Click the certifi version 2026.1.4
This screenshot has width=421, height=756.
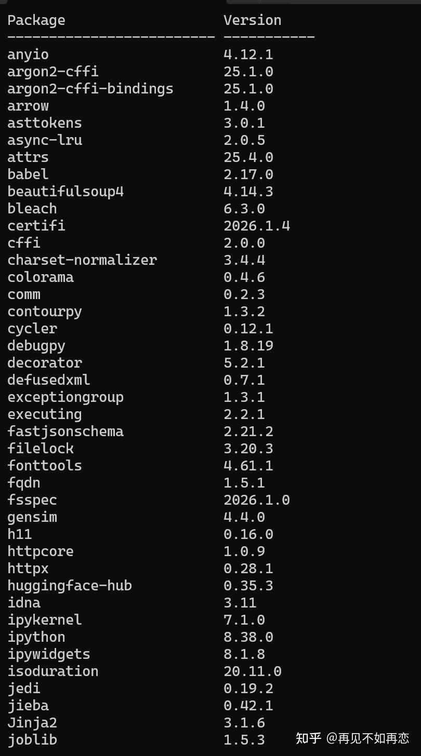(x=257, y=226)
